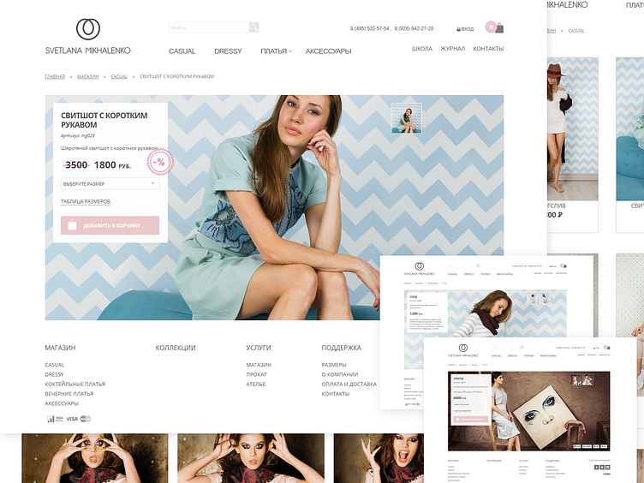Open the bottom middle photo of model holding her head

point(251,458)
